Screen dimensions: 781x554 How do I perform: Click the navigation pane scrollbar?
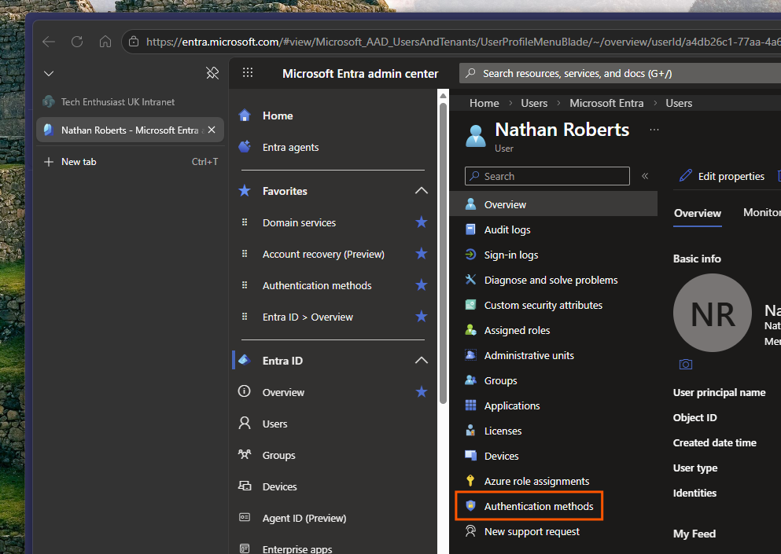pyautogui.click(x=443, y=254)
